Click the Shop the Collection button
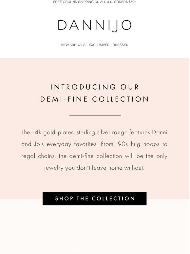Screen dimensions: 190x254 (x=95, y=199)
